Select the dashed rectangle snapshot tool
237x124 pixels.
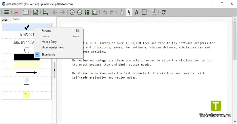click(144, 12)
